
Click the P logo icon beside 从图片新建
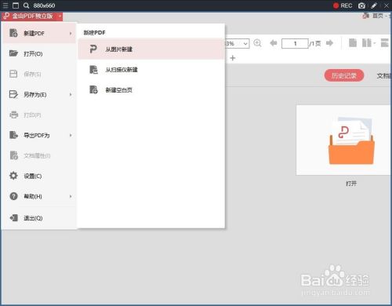[93, 49]
